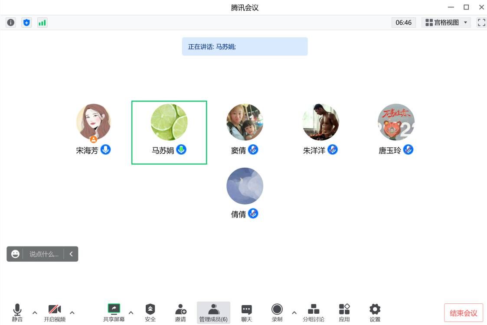Expand the arrow next to 开启视频
The image size is (487, 325).
point(72,312)
